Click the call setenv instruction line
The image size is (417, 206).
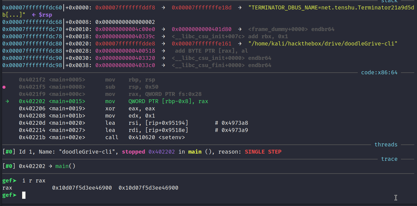[x=102, y=138]
